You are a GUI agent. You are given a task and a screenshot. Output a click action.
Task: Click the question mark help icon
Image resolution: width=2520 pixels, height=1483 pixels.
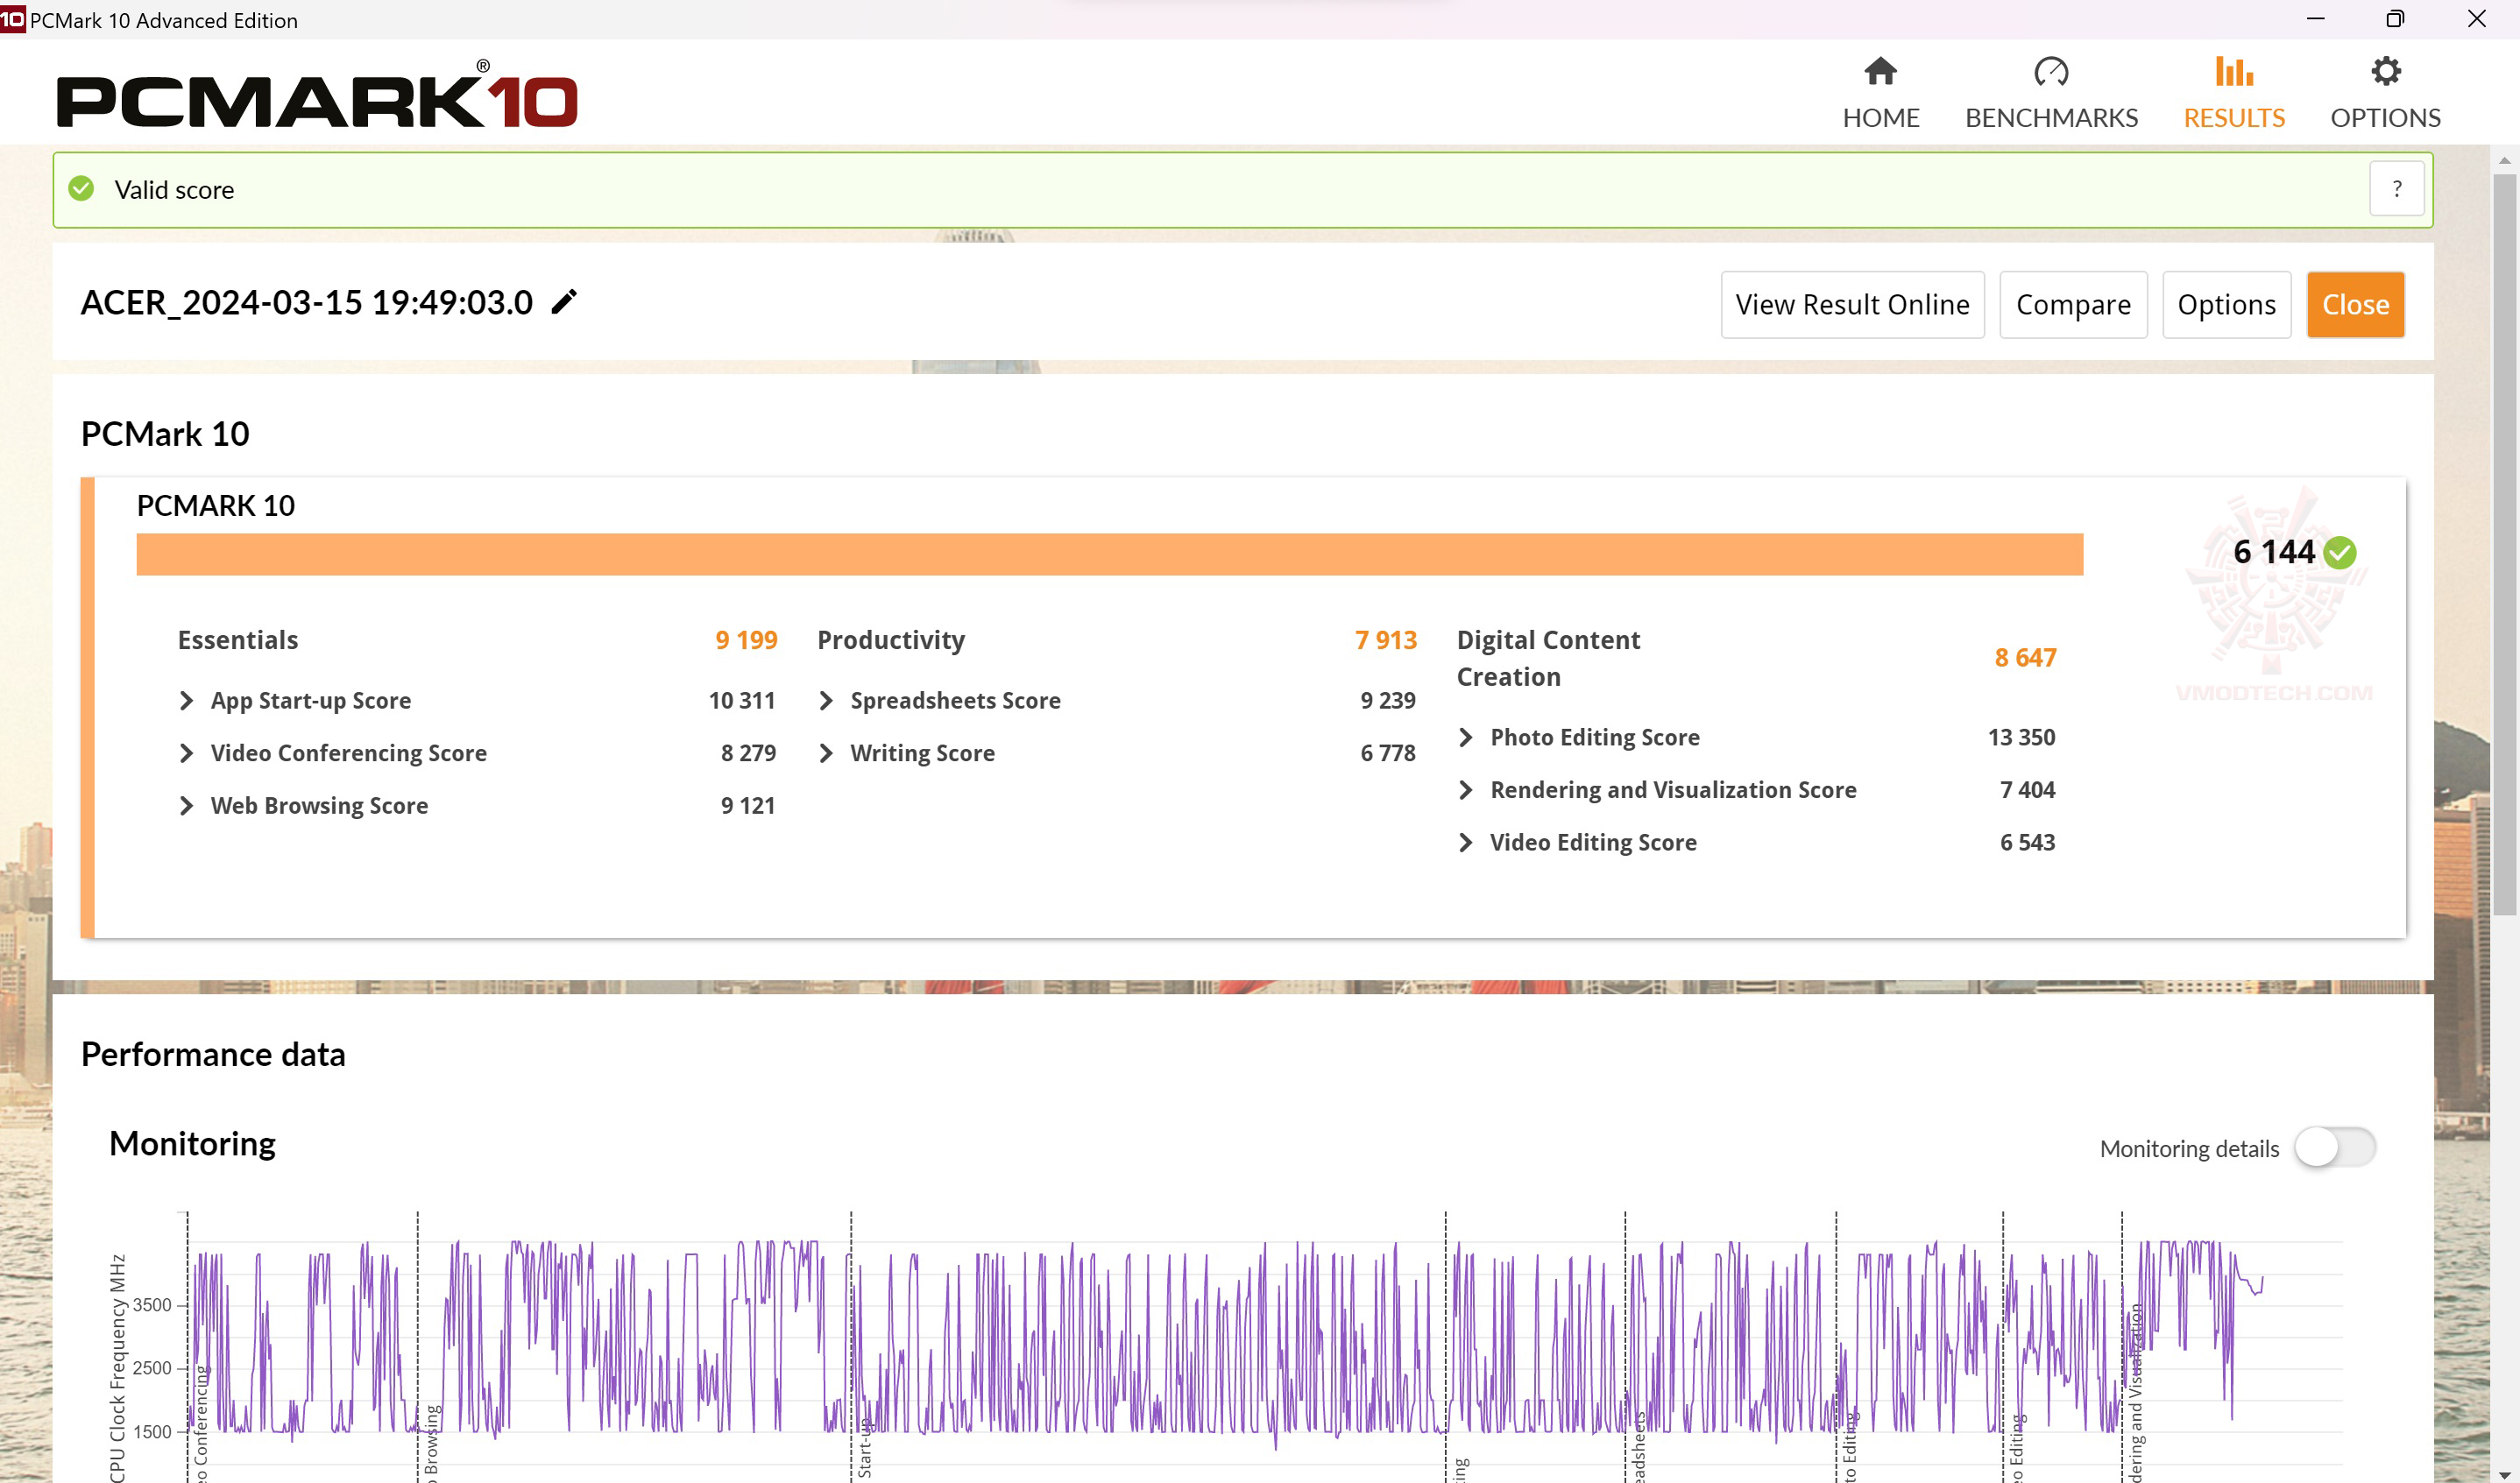pos(2396,189)
